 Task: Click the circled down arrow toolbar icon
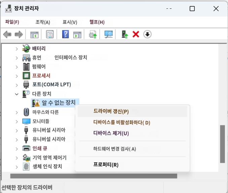(x=147, y=34)
